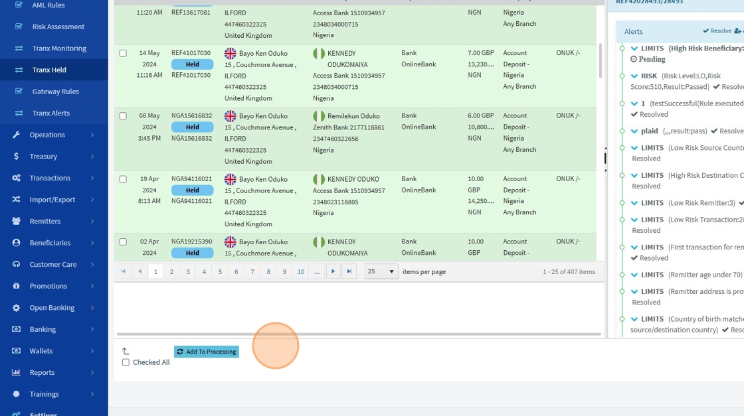Click the dollar icon beside Treasury
The height and width of the screenshot is (416, 744).
coord(16,157)
